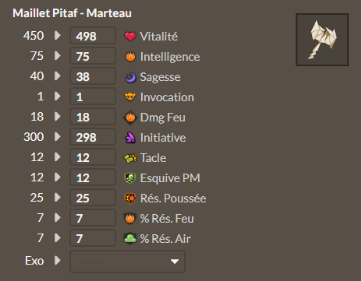Click the % Rés. Air cloud icon
Image resolution: width=362 pixels, height=281 pixels.
click(x=130, y=238)
